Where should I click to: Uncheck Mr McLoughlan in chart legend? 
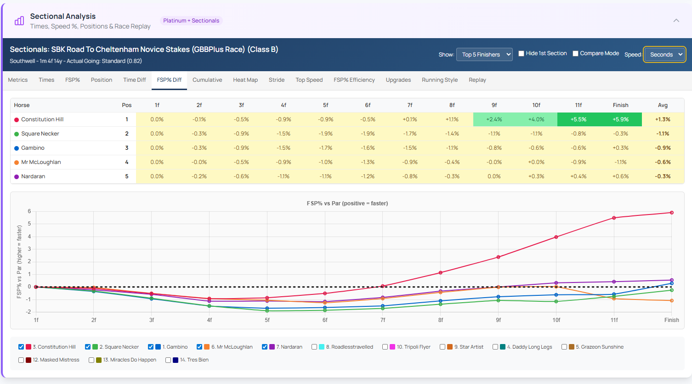point(199,347)
